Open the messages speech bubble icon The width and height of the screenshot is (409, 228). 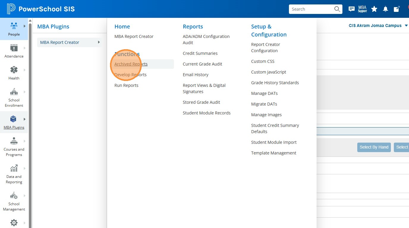coord(351,9)
